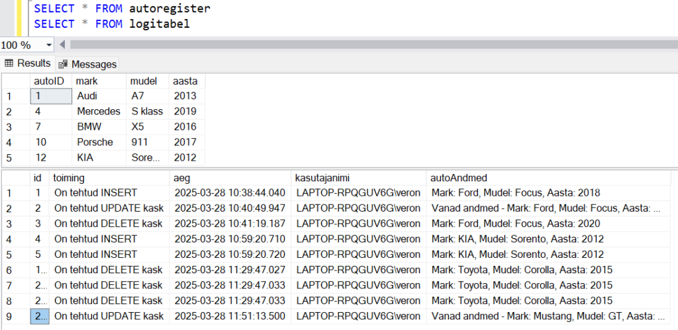Select the Mercedes cell in mark column
Viewport: 678px width, 330px height.
coord(99,112)
